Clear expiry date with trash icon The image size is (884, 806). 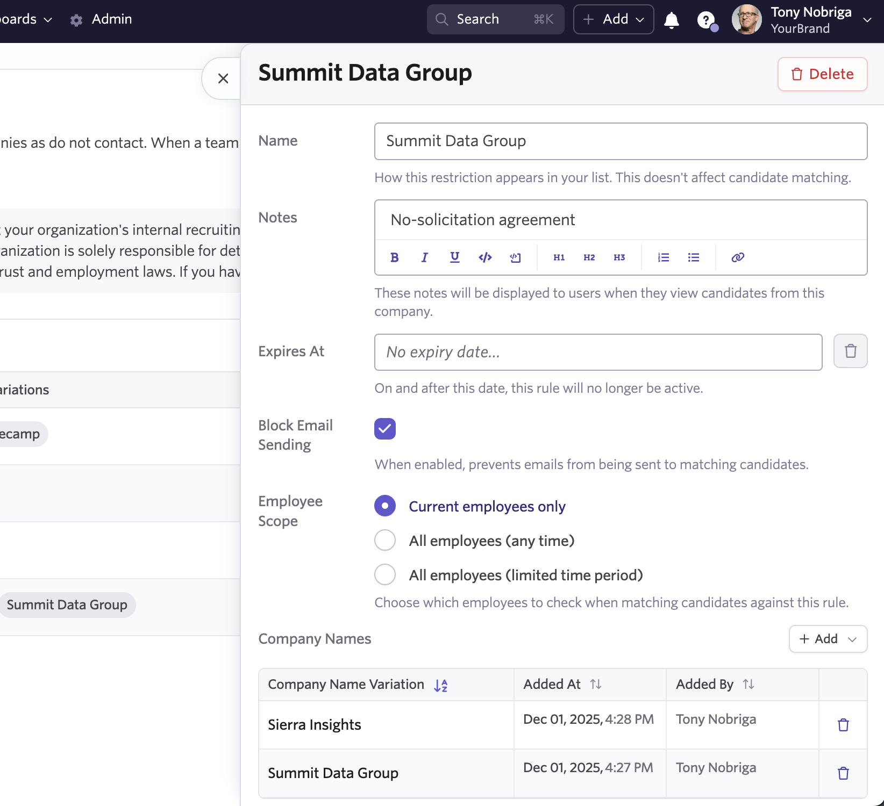[x=850, y=351]
